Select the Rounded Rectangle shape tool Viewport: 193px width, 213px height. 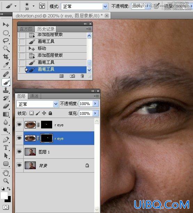(6, 164)
